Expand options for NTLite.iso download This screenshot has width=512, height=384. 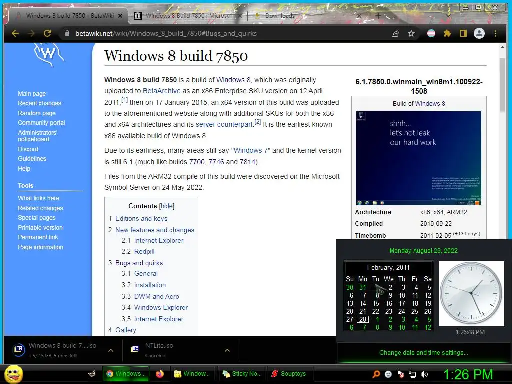pos(227,350)
